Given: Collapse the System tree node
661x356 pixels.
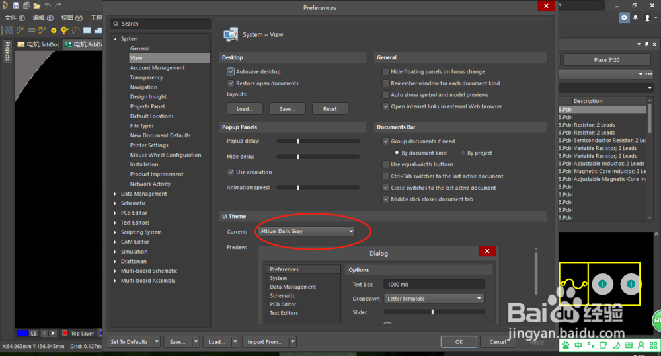Looking at the screenshot, I should pos(115,39).
